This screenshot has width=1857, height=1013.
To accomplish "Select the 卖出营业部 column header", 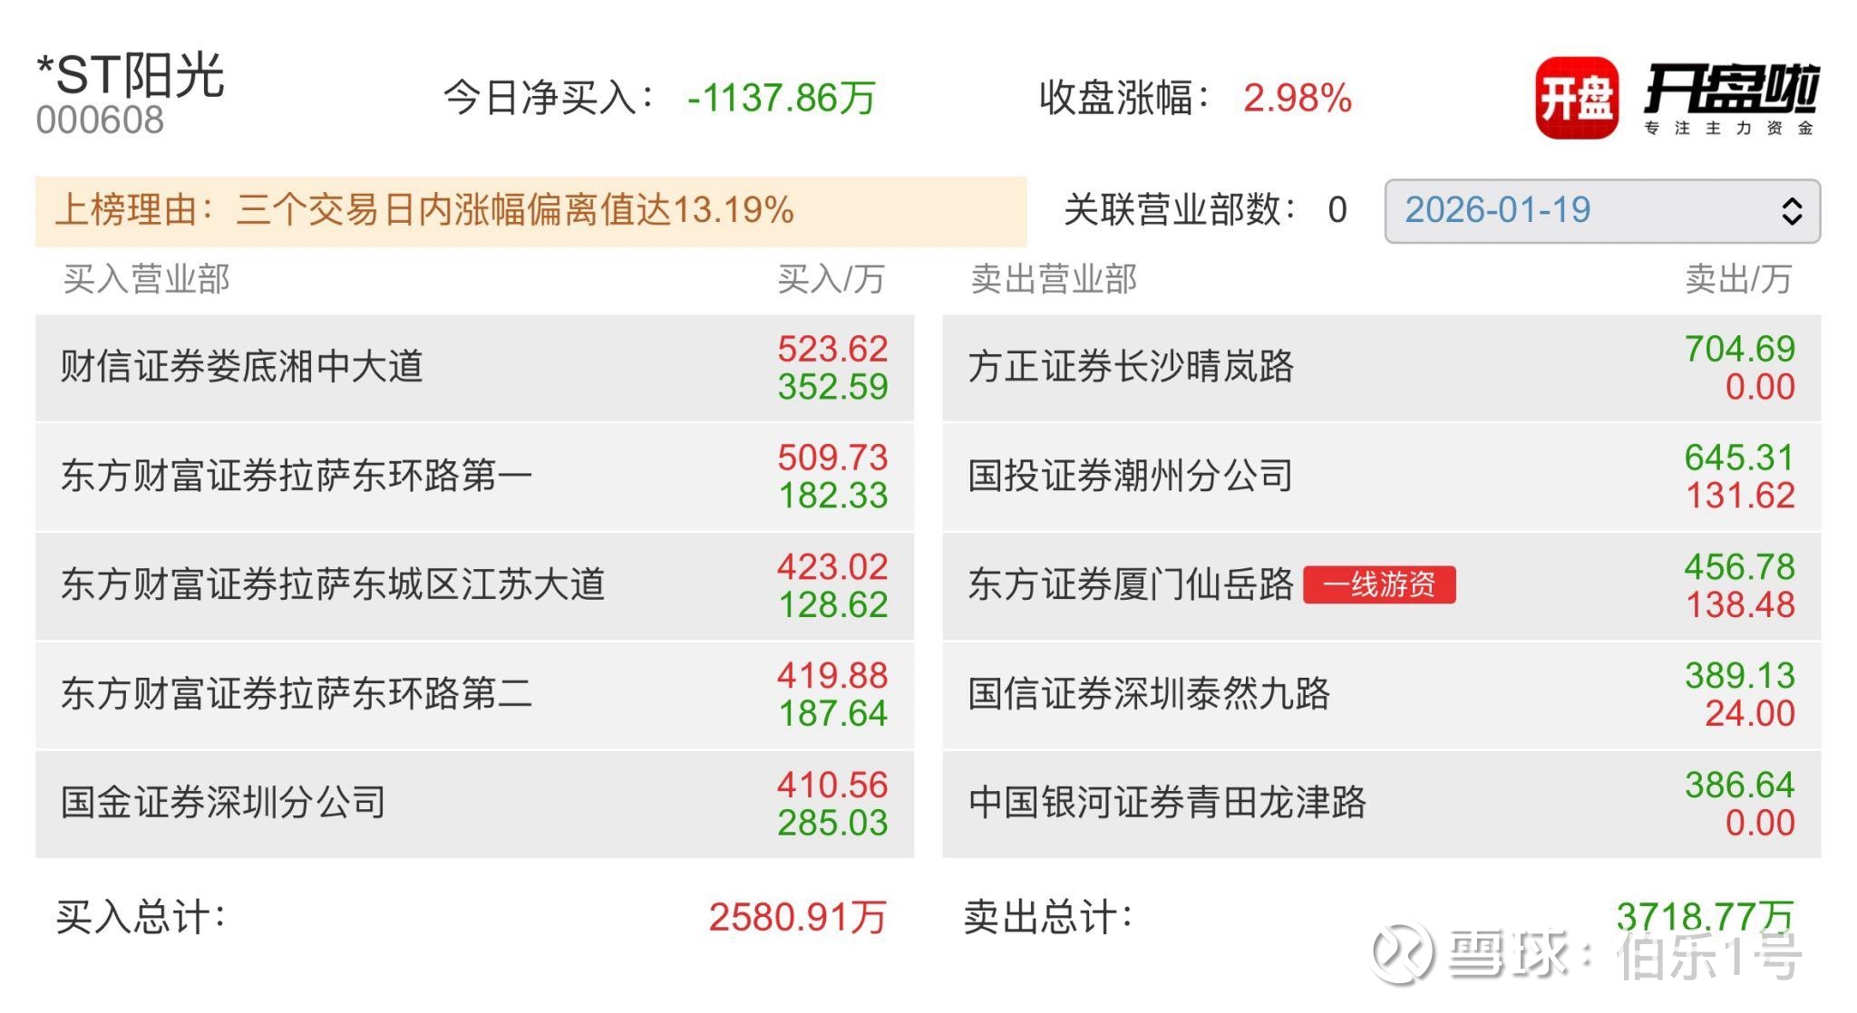I will click(x=1056, y=281).
